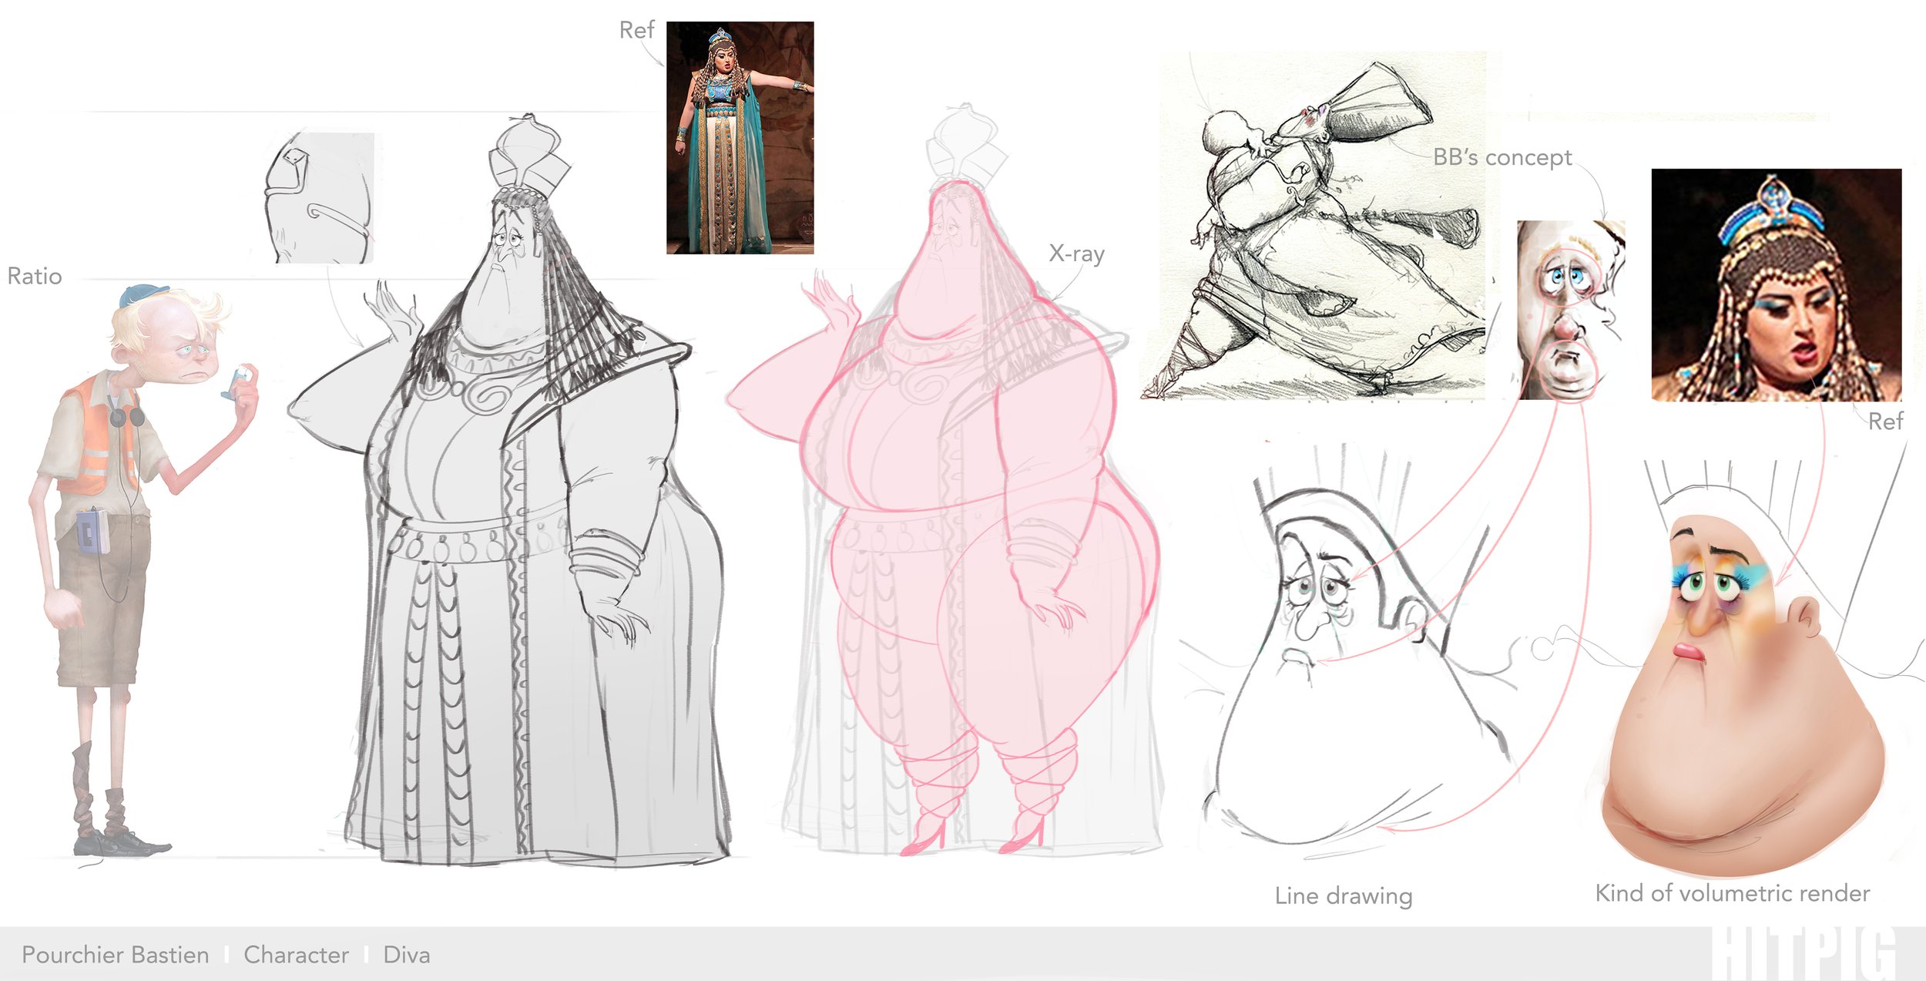Click the Diva label in footer
The width and height of the screenshot is (1926, 981).
click(407, 955)
